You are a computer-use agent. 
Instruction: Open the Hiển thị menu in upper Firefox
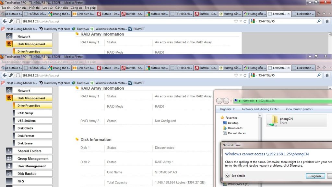(x=34, y=8)
